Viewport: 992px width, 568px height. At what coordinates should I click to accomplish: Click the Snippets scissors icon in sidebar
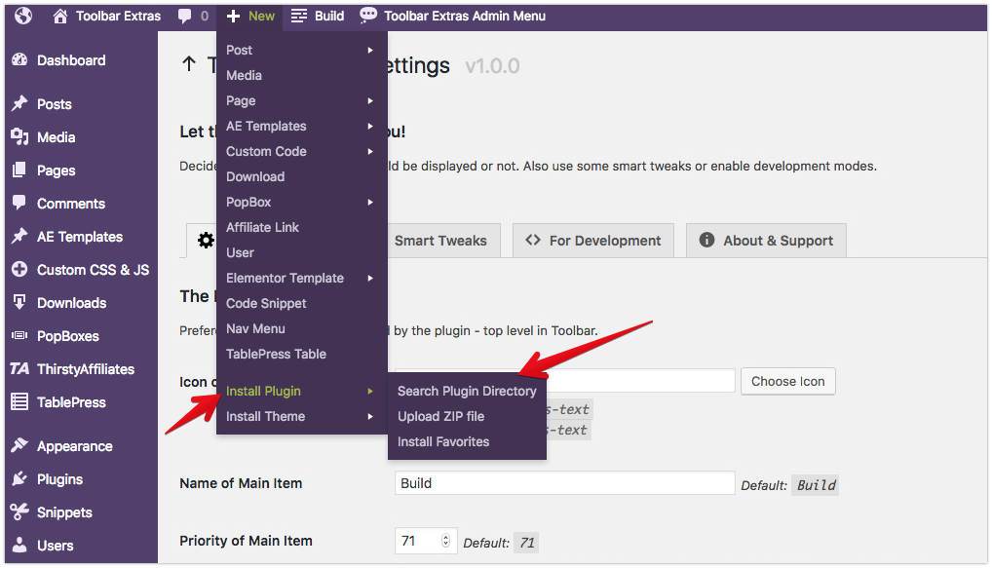pyautogui.click(x=19, y=511)
